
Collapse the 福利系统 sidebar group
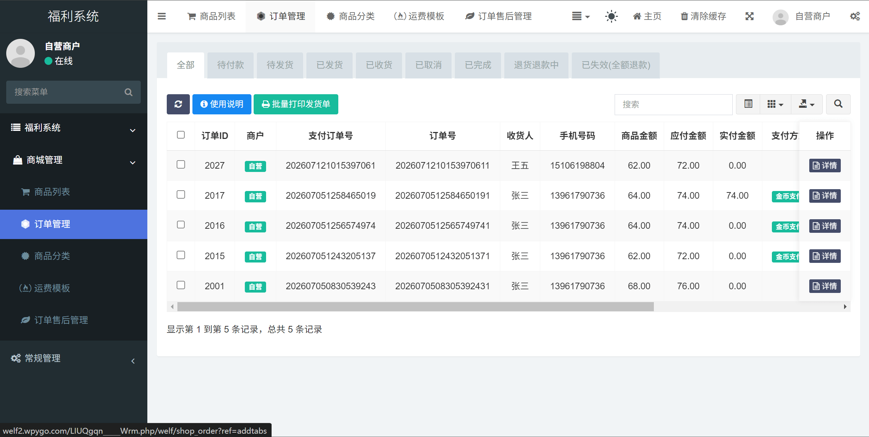pyautogui.click(x=73, y=128)
